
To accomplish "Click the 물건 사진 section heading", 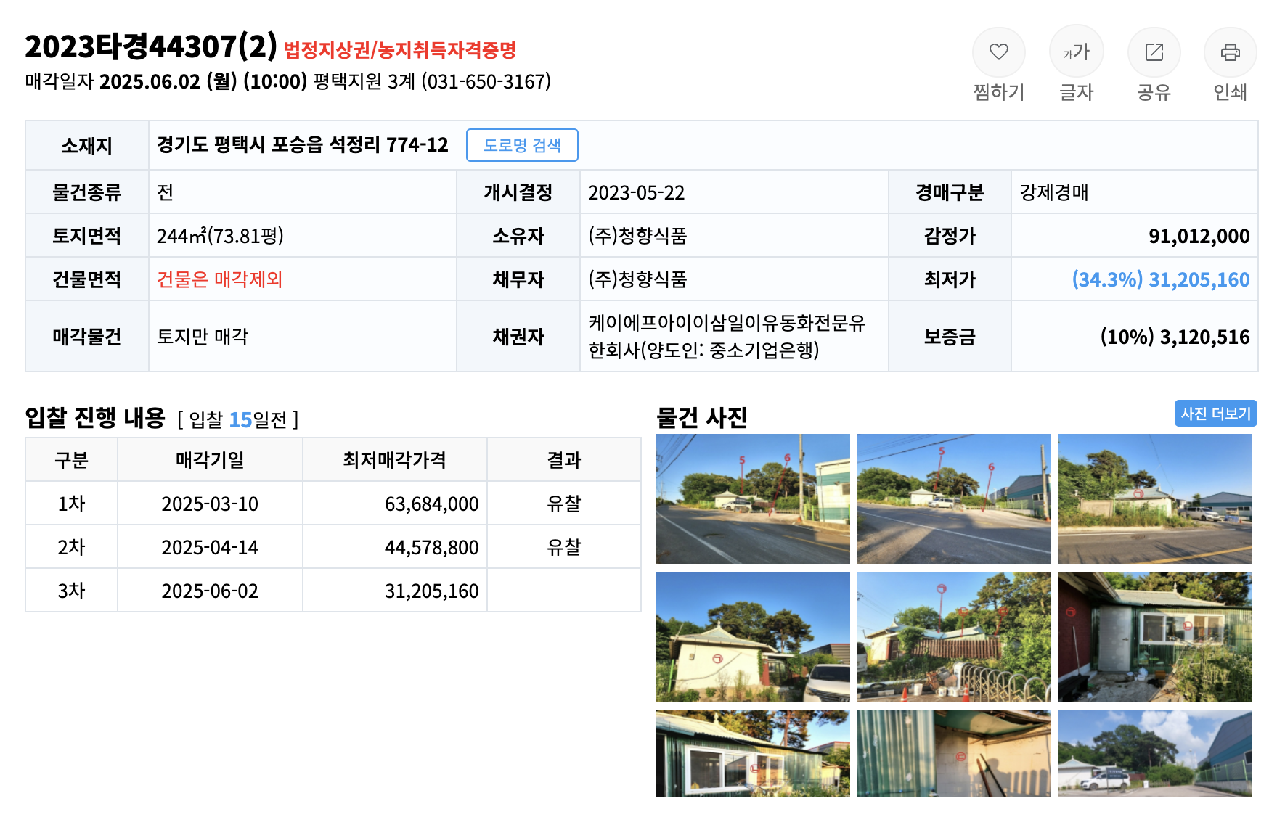I will [x=701, y=417].
